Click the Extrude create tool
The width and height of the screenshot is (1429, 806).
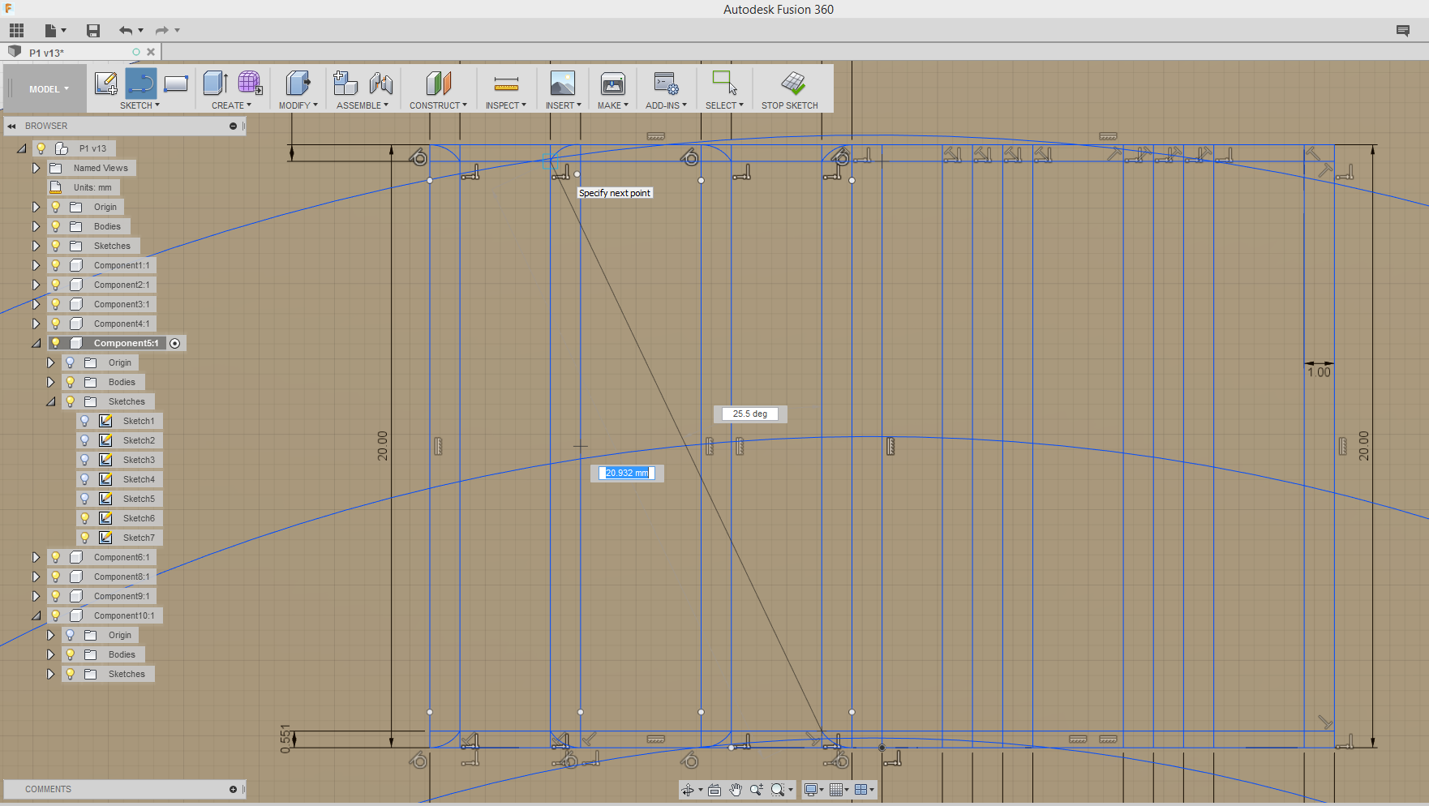pyautogui.click(x=215, y=83)
